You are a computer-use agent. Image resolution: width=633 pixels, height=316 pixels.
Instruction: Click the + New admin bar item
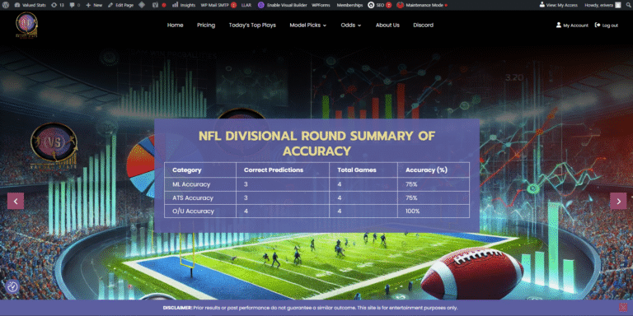point(94,5)
